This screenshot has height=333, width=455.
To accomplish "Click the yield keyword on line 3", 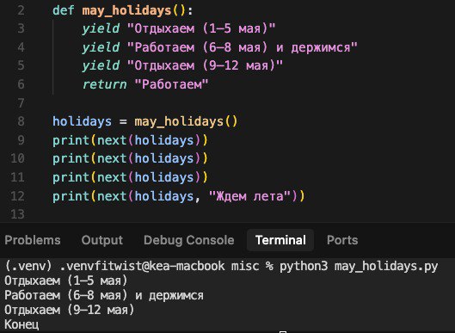I will pyautogui.click(x=101, y=28).
